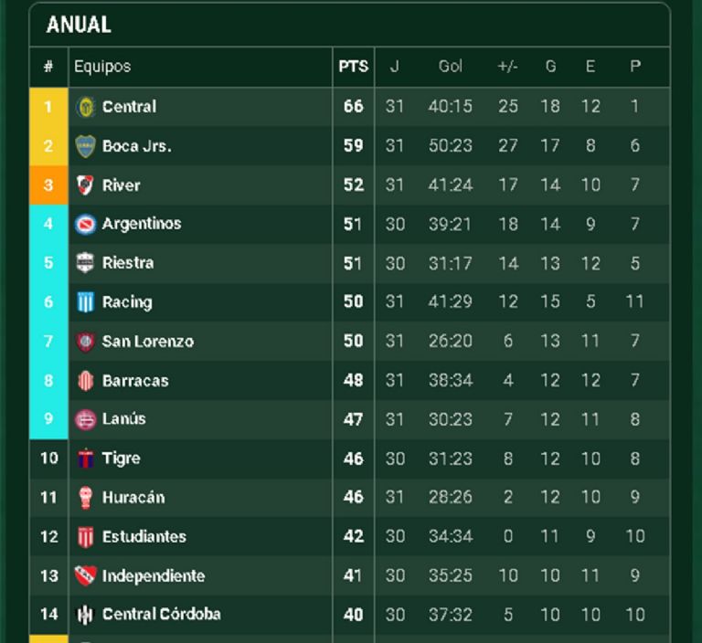The width and height of the screenshot is (702, 643).
Task: Select the Barracas team name
Action: tap(135, 381)
